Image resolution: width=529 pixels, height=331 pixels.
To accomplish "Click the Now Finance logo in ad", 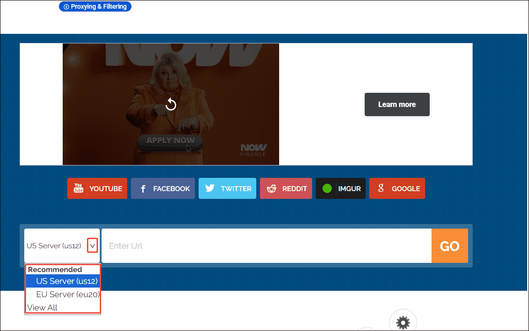I will (x=254, y=150).
